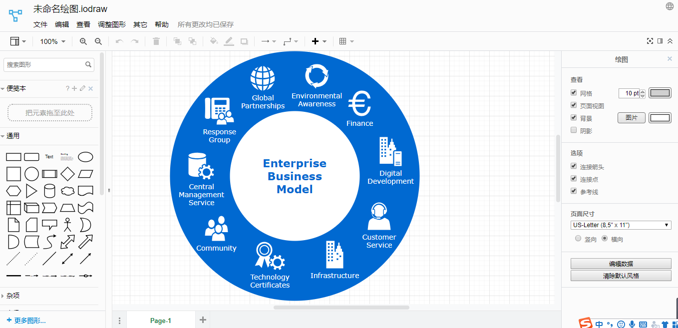Open the 调整图形 menu
Image resolution: width=678 pixels, height=328 pixels.
pyautogui.click(x=112, y=24)
